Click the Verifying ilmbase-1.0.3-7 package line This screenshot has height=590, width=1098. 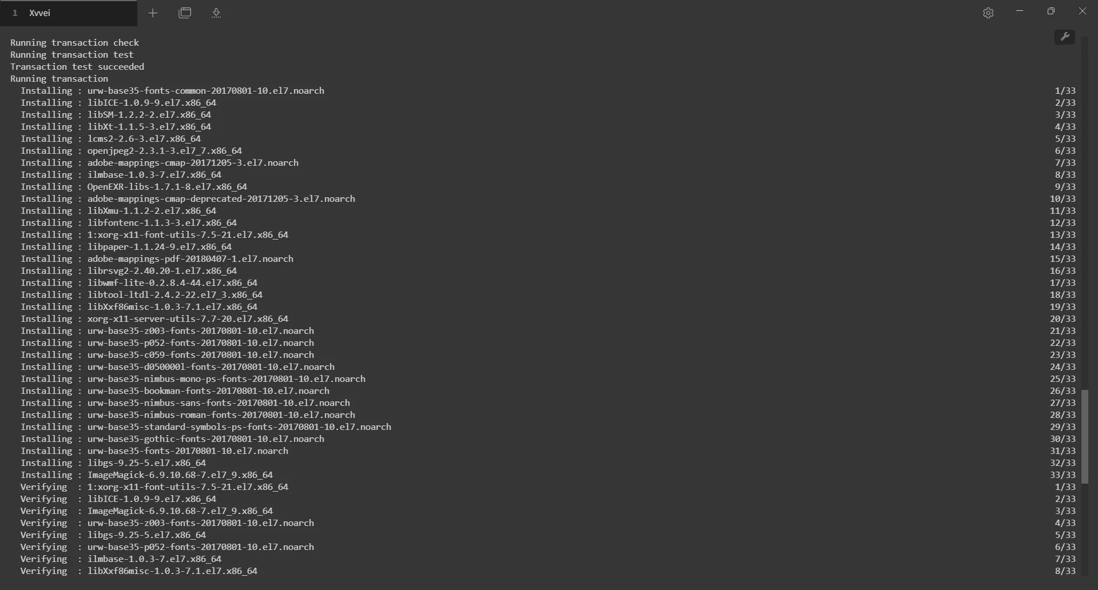tap(121, 559)
